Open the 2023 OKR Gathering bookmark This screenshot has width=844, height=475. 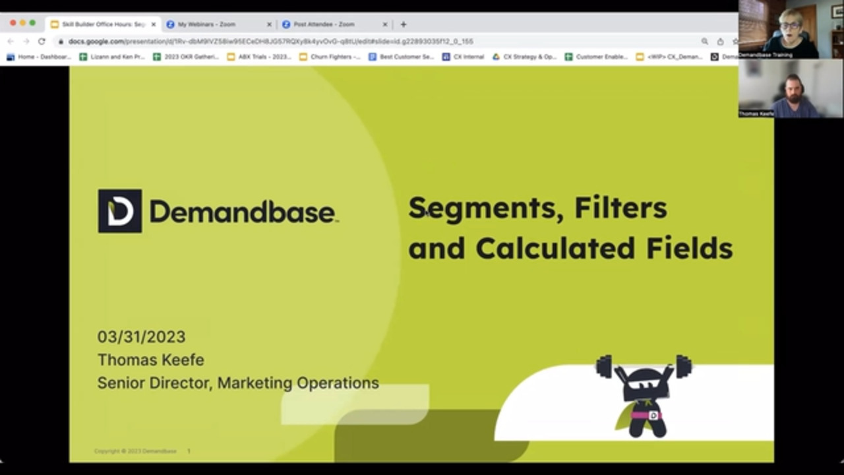click(185, 57)
